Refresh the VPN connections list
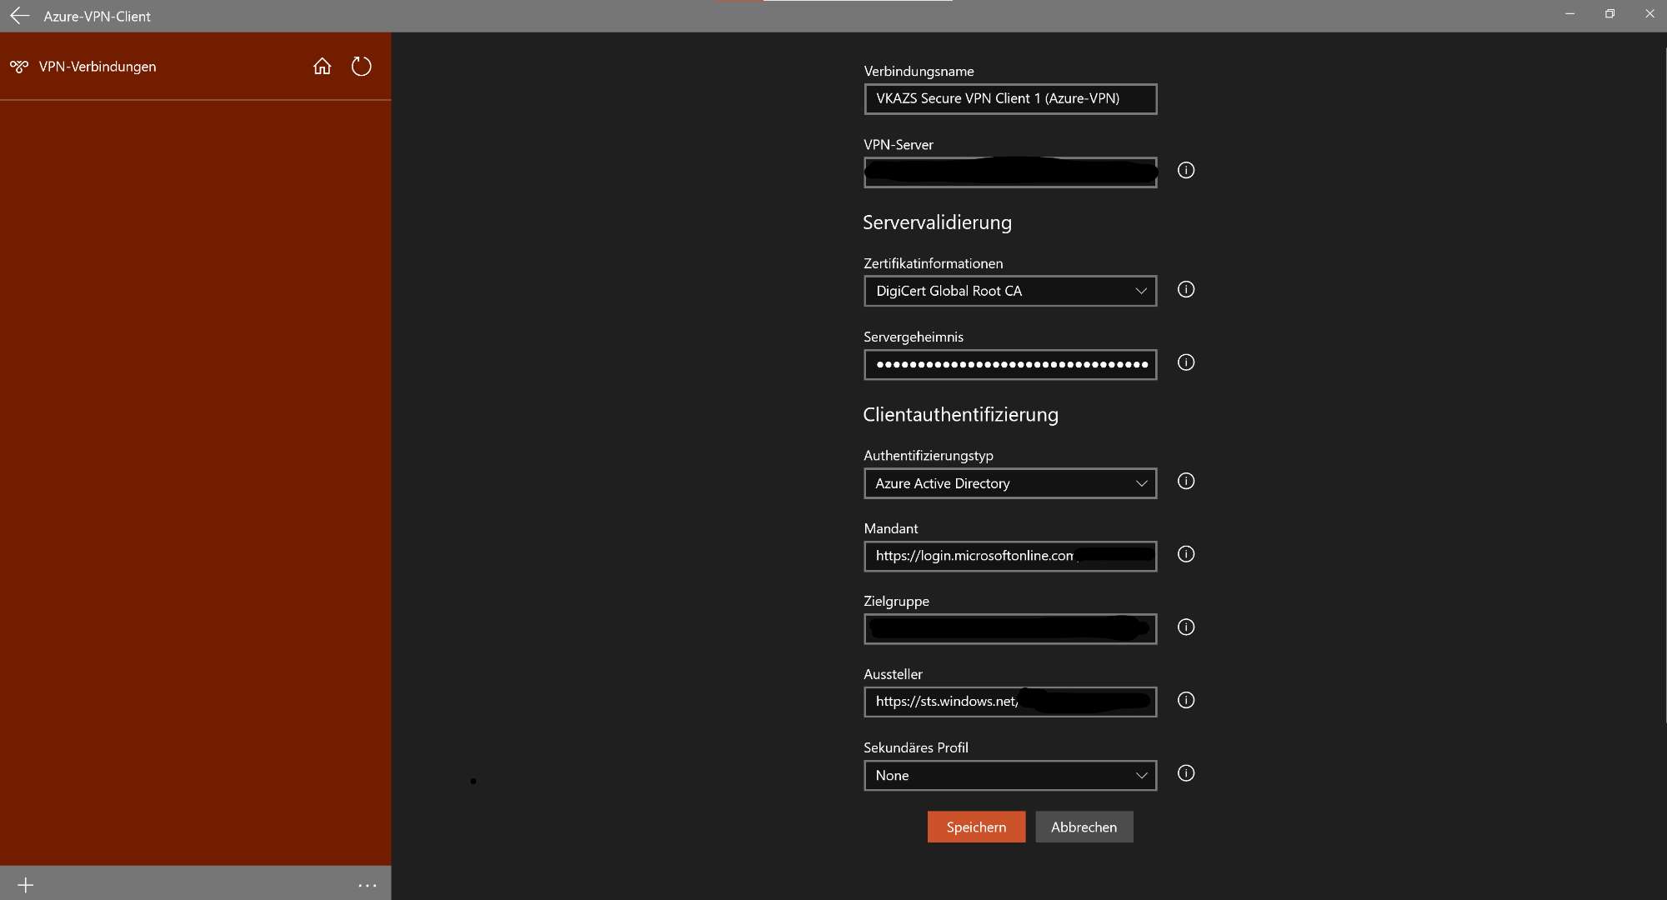This screenshot has width=1667, height=900. pos(361,67)
